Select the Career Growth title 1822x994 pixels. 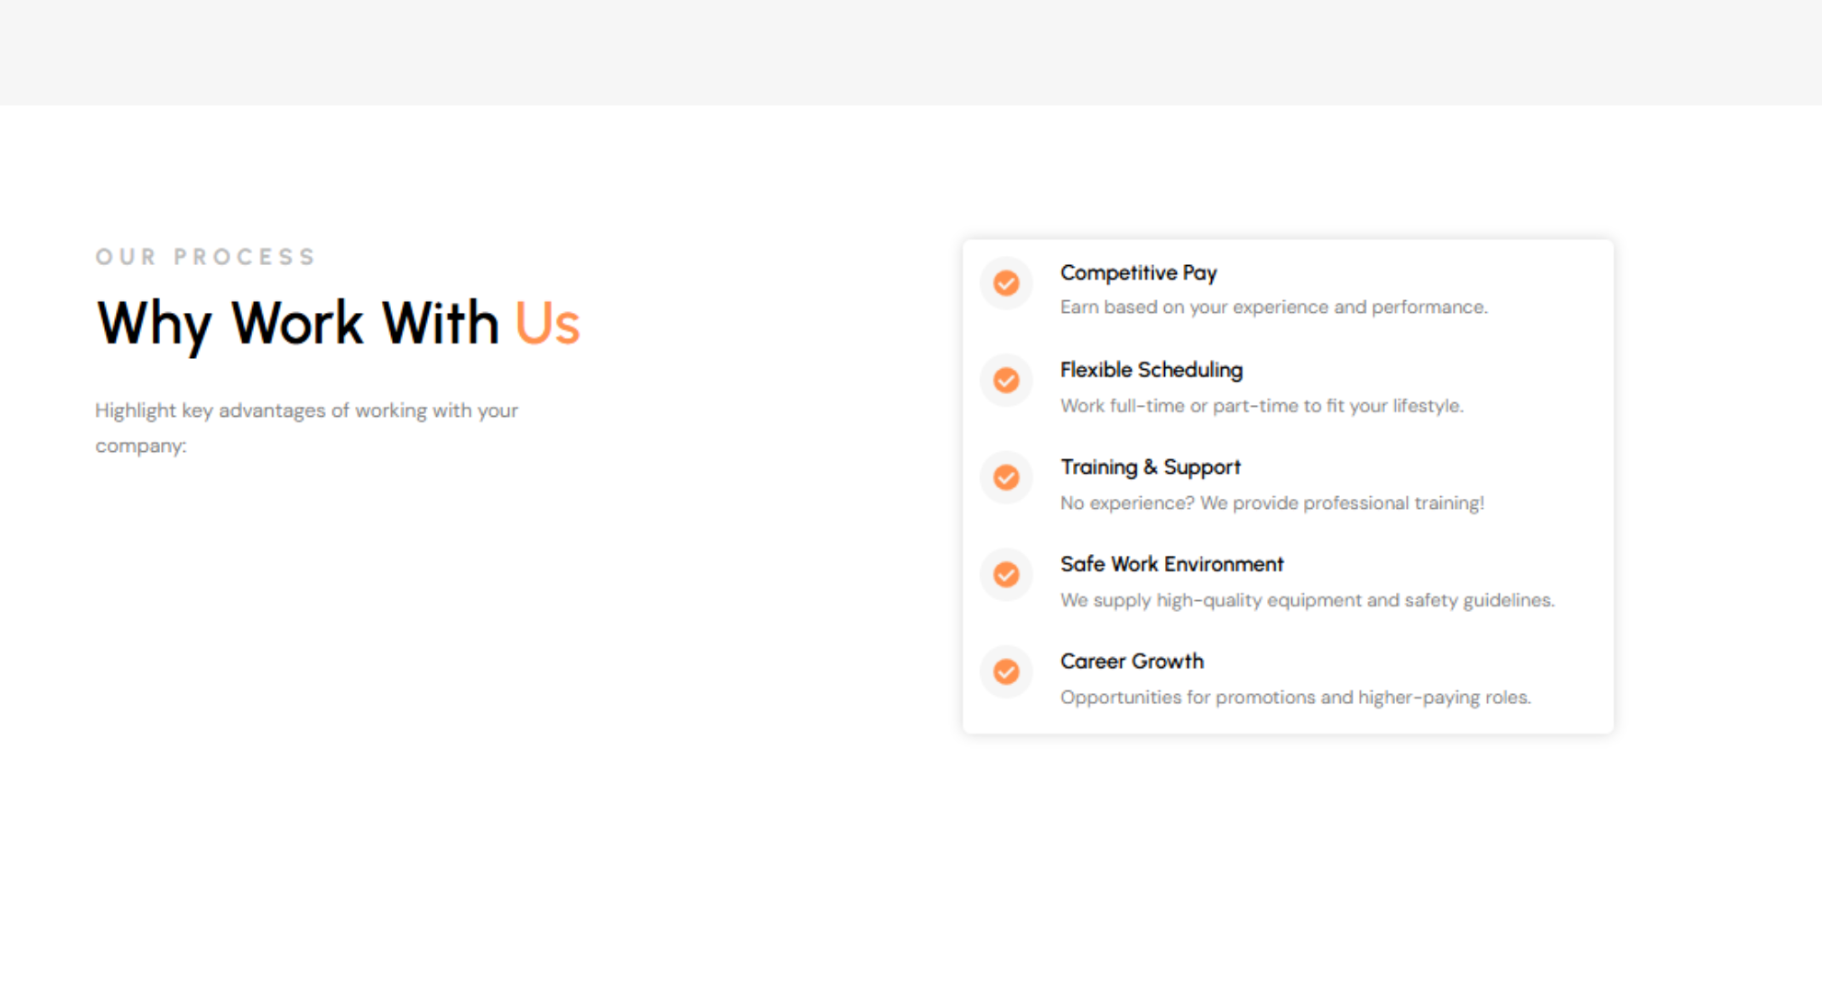pos(1132,662)
